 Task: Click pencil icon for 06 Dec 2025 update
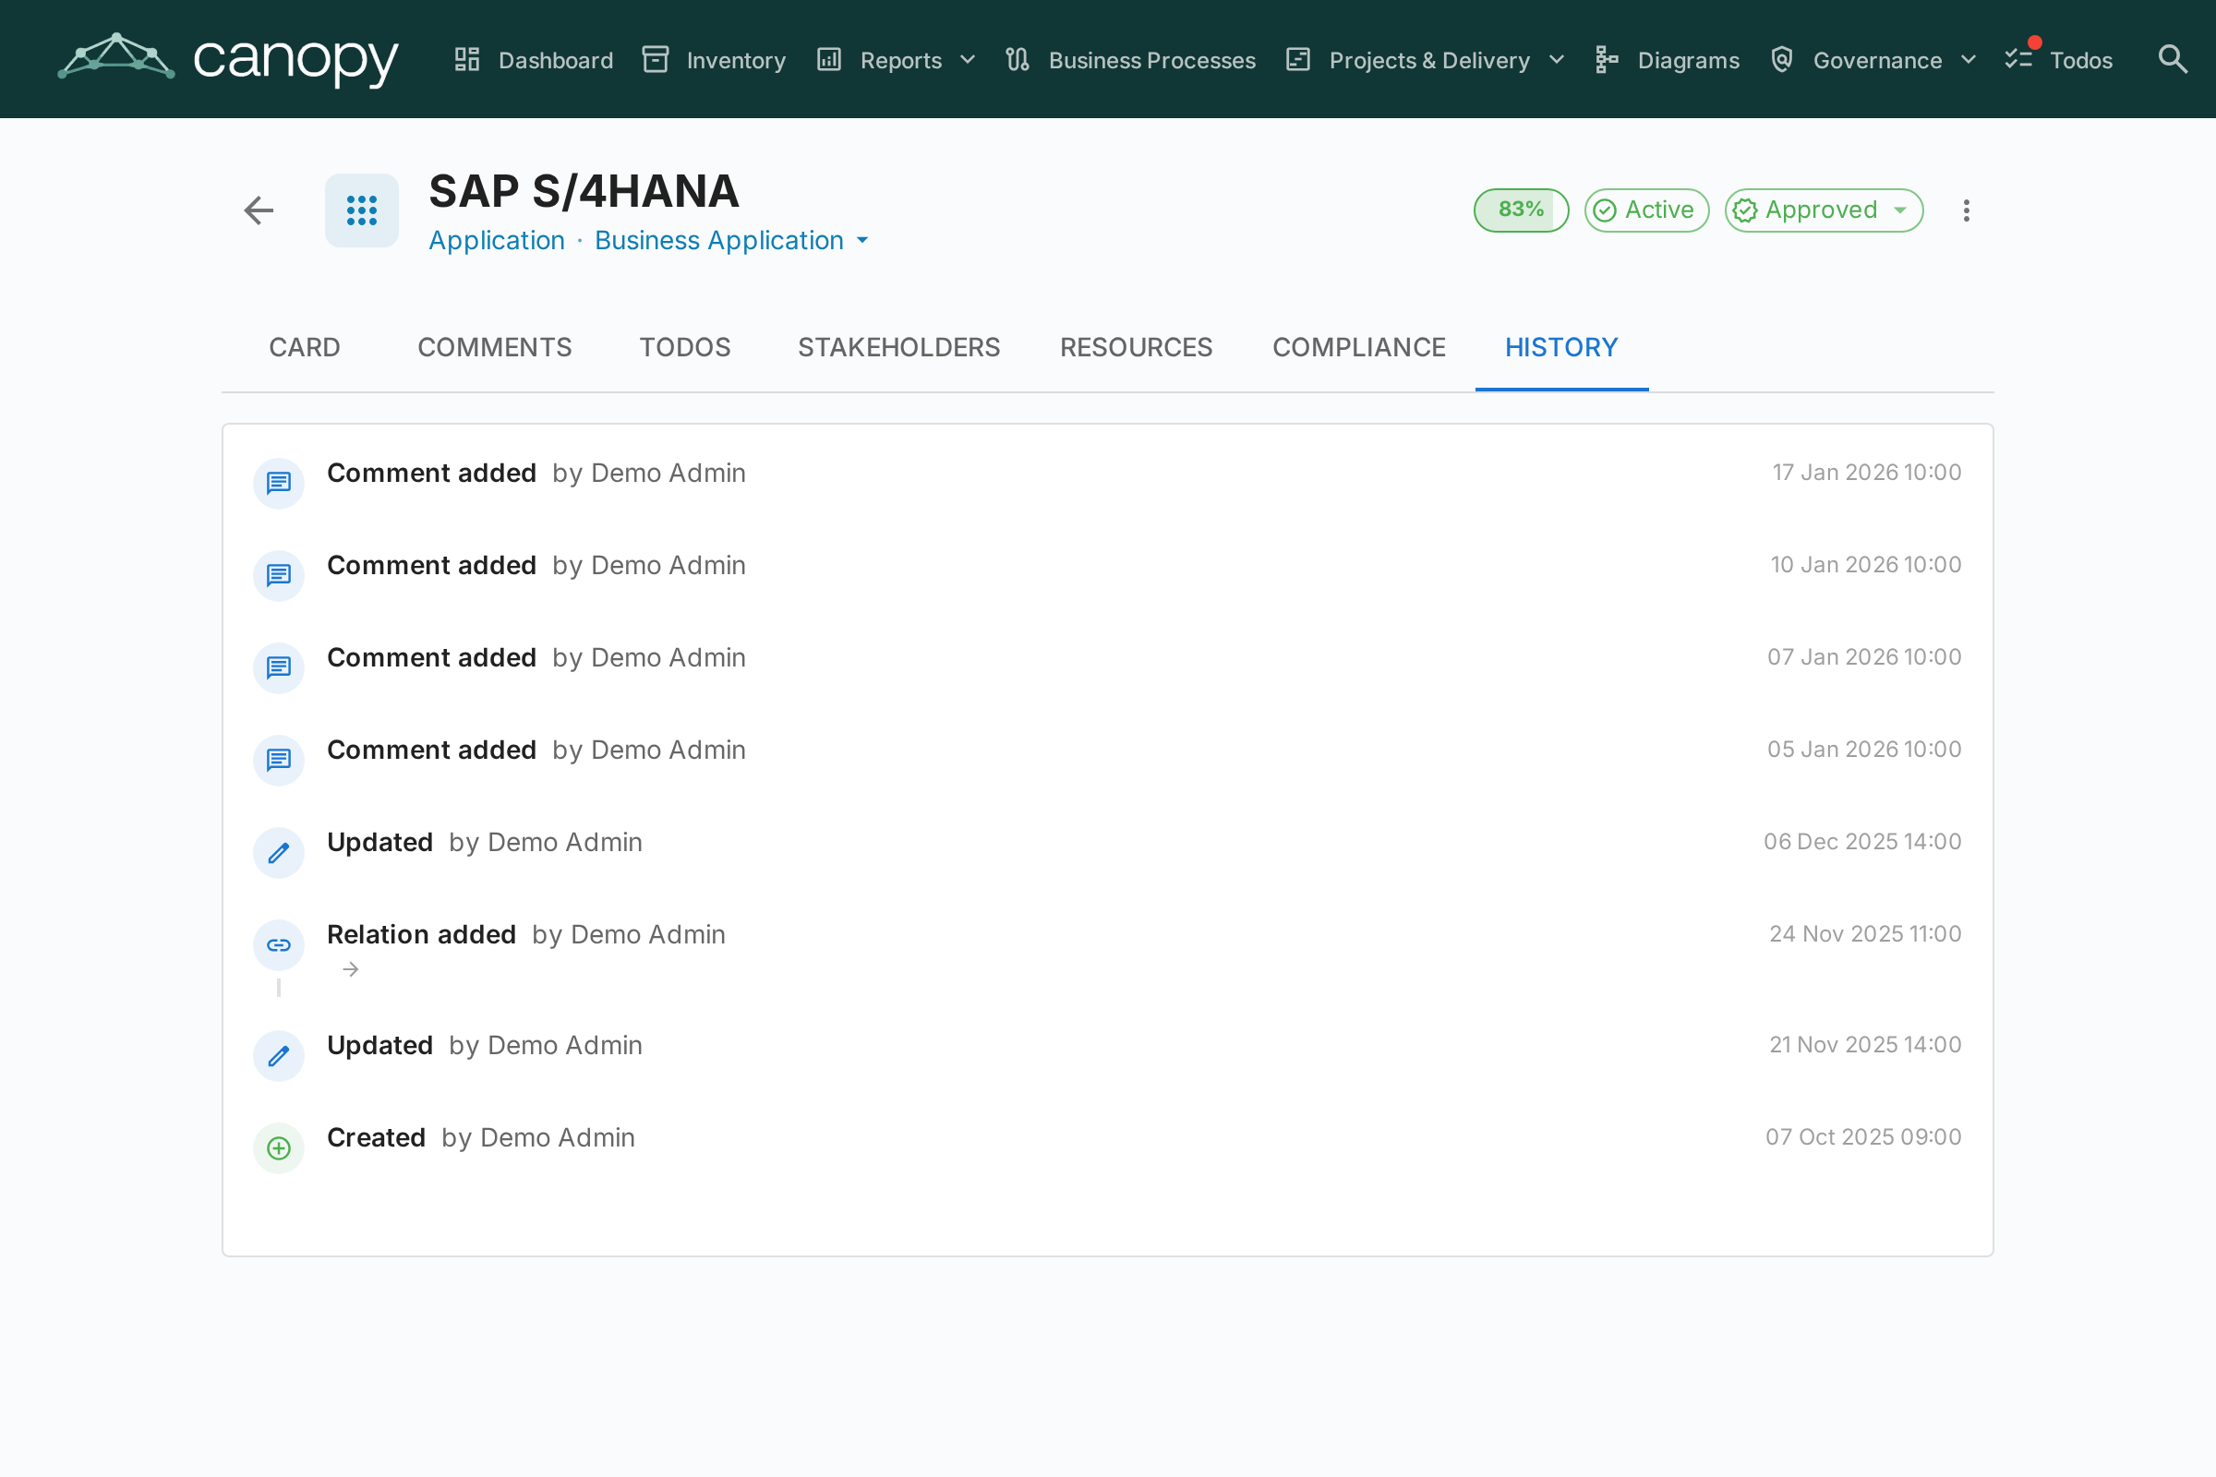[x=279, y=852]
